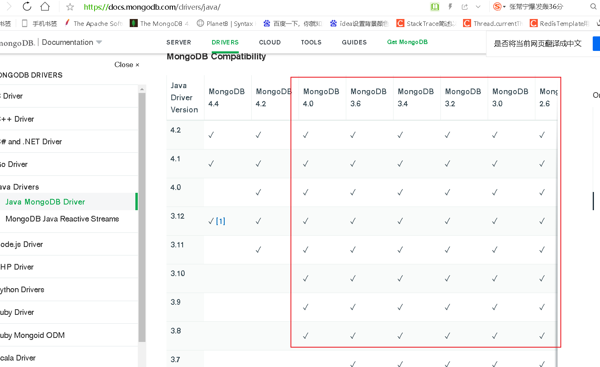The image size is (600, 367).
Task: Open the GUIDES tab
Action: 354,42
